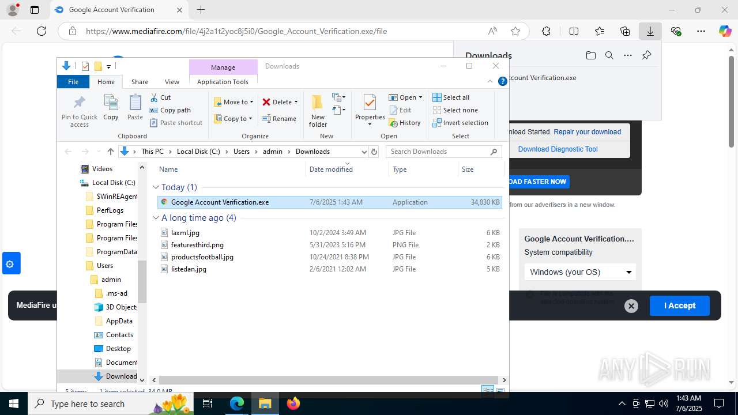The height and width of the screenshot is (415, 738).
Task: Open Edge split screen icon
Action: point(574,31)
